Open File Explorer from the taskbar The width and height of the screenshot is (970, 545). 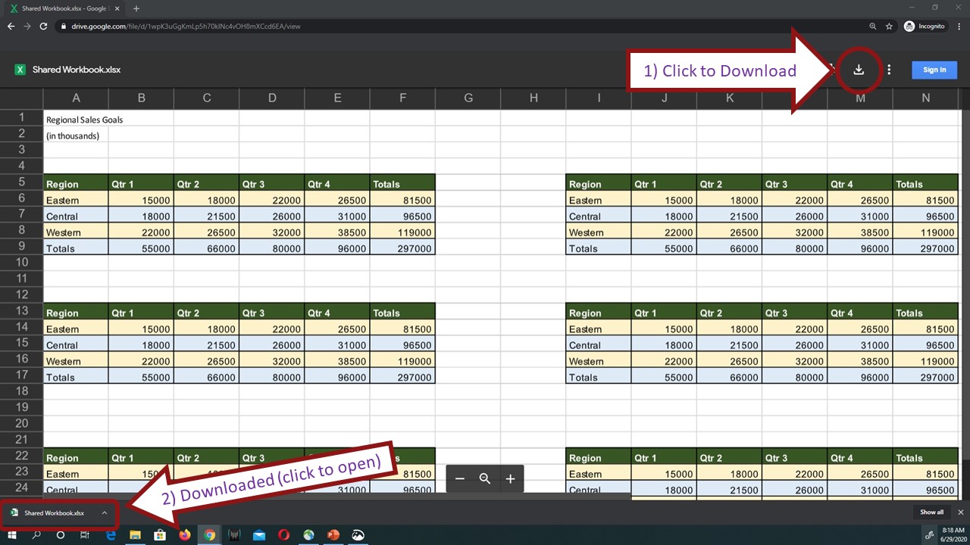pos(135,535)
